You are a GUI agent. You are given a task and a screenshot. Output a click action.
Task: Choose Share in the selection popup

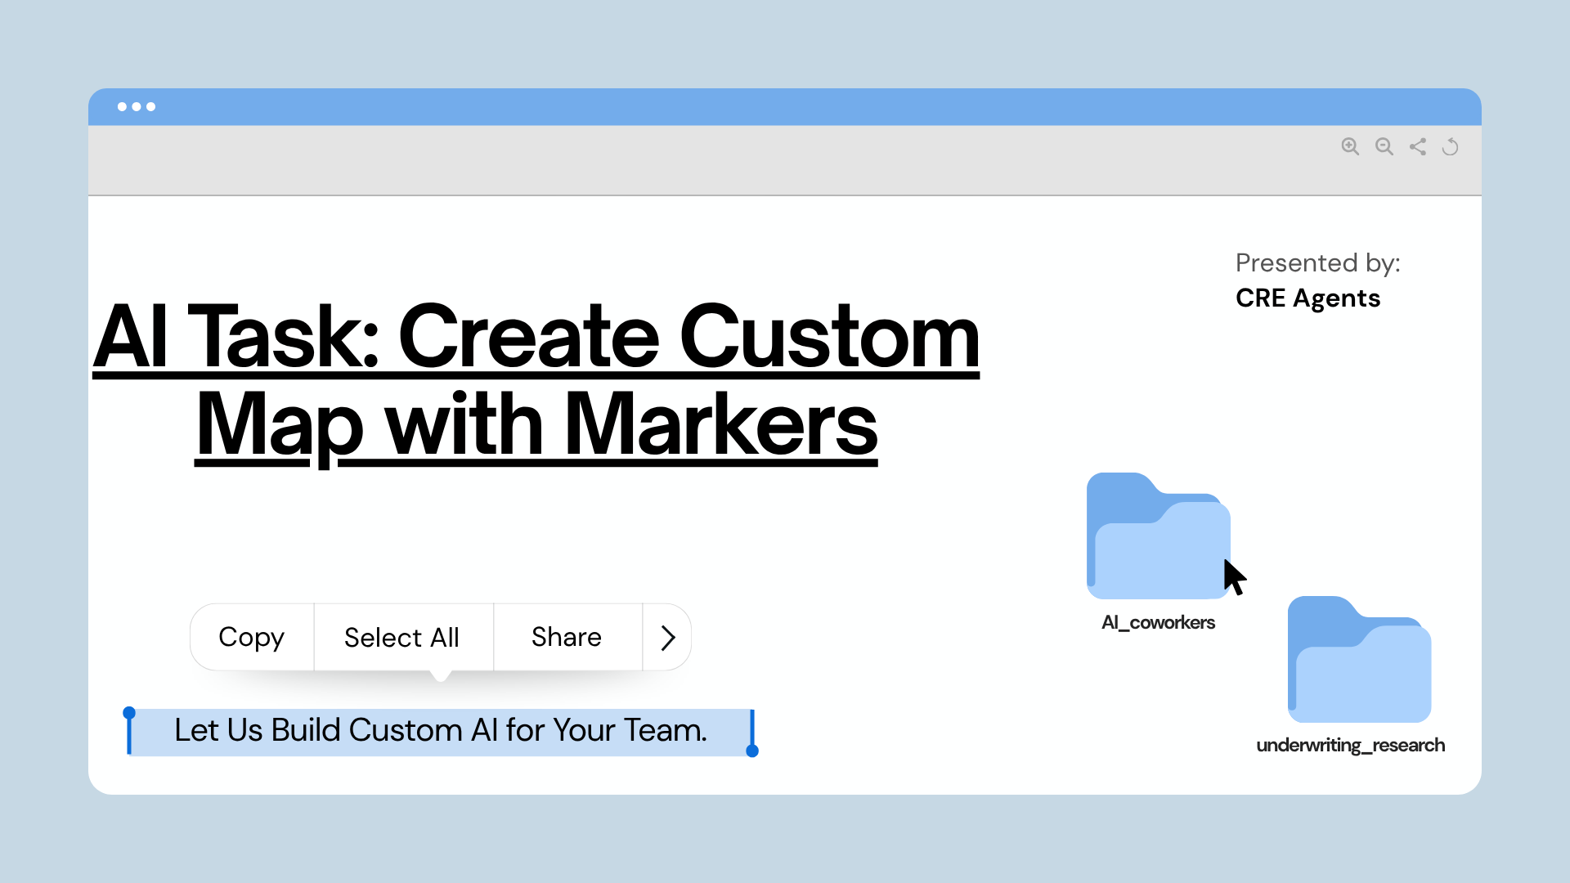[567, 638]
